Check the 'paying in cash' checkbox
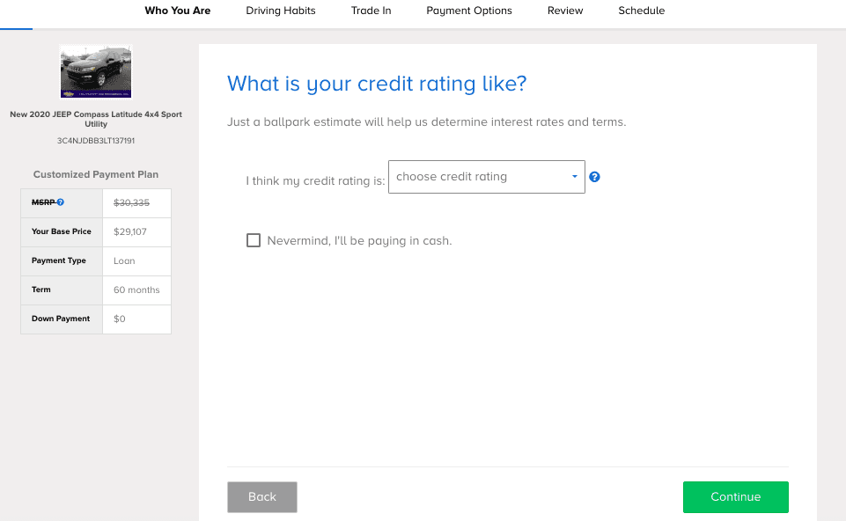Image resolution: width=846 pixels, height=521 pixels. (x=253, y=240)
